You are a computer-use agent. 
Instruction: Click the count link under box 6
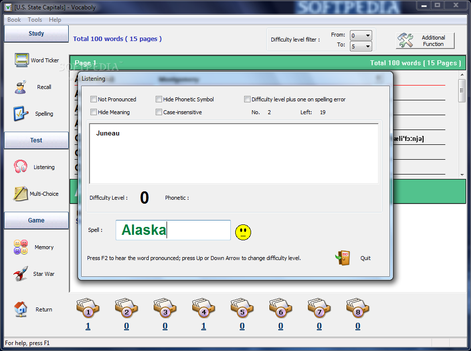[x=281, y=326]
